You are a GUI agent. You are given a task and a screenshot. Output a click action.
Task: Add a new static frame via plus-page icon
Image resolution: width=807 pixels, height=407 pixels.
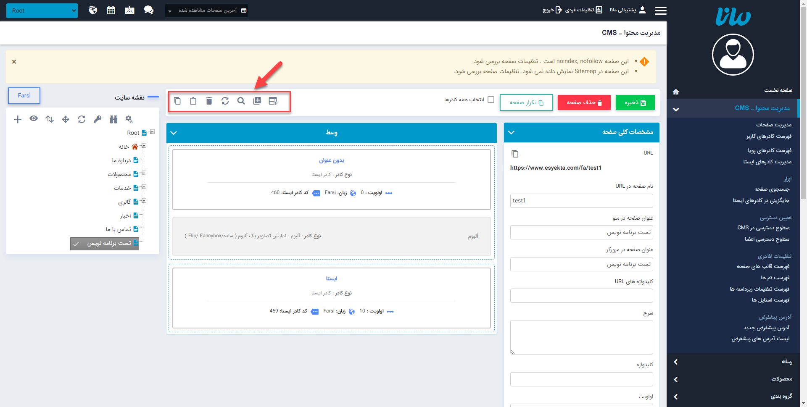[257, 101]
